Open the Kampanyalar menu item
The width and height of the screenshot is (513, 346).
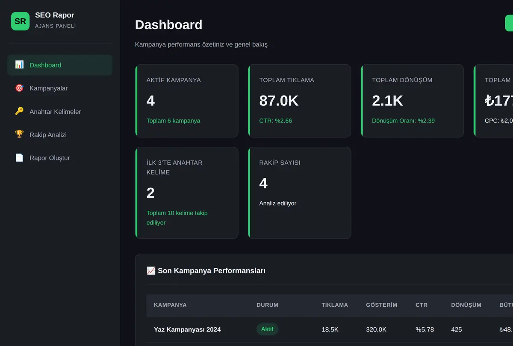coord(60,88)
